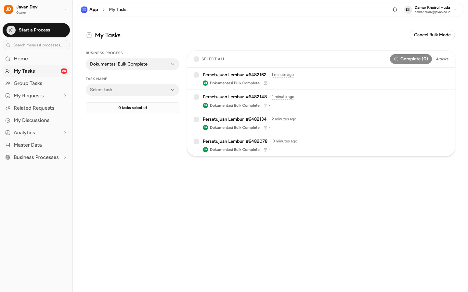
Task: Click the JD workspace logo
Action: coord(8,9)
